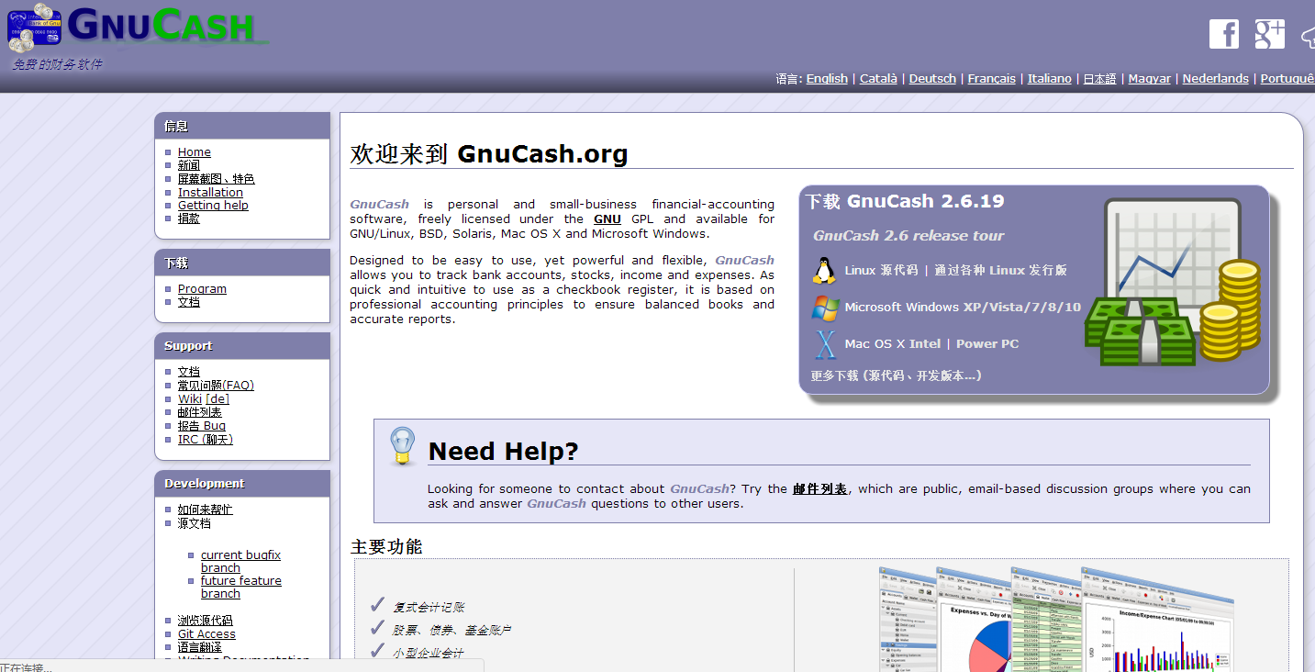Click the Mac OS X icon

826,344
